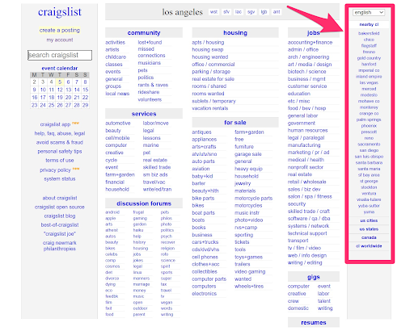Expand the canada list
Image resolution: width=414 pixels, height=331 pixels.
coord(369,237)
